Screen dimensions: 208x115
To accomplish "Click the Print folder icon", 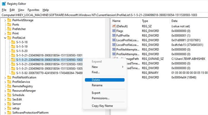I will [x=9, y=33].
